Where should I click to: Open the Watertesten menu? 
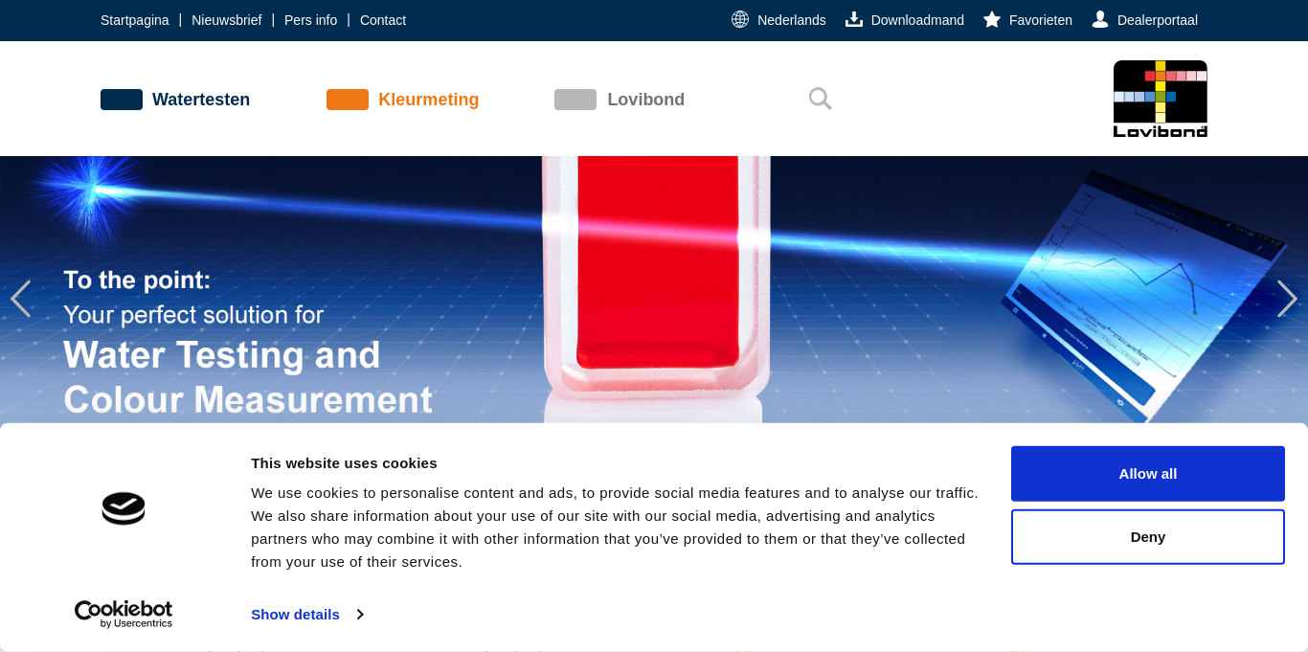coord(200,100)
